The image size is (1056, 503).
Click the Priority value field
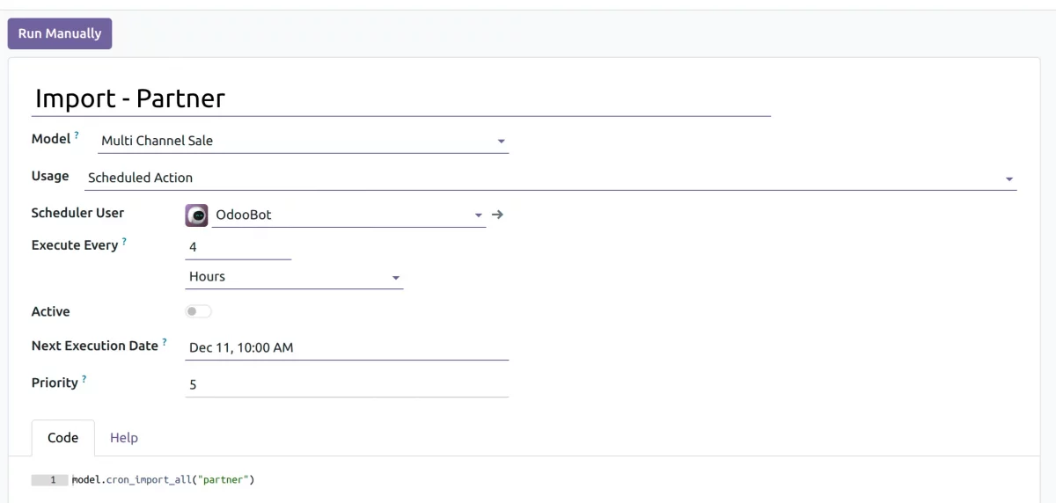[347, 384]
